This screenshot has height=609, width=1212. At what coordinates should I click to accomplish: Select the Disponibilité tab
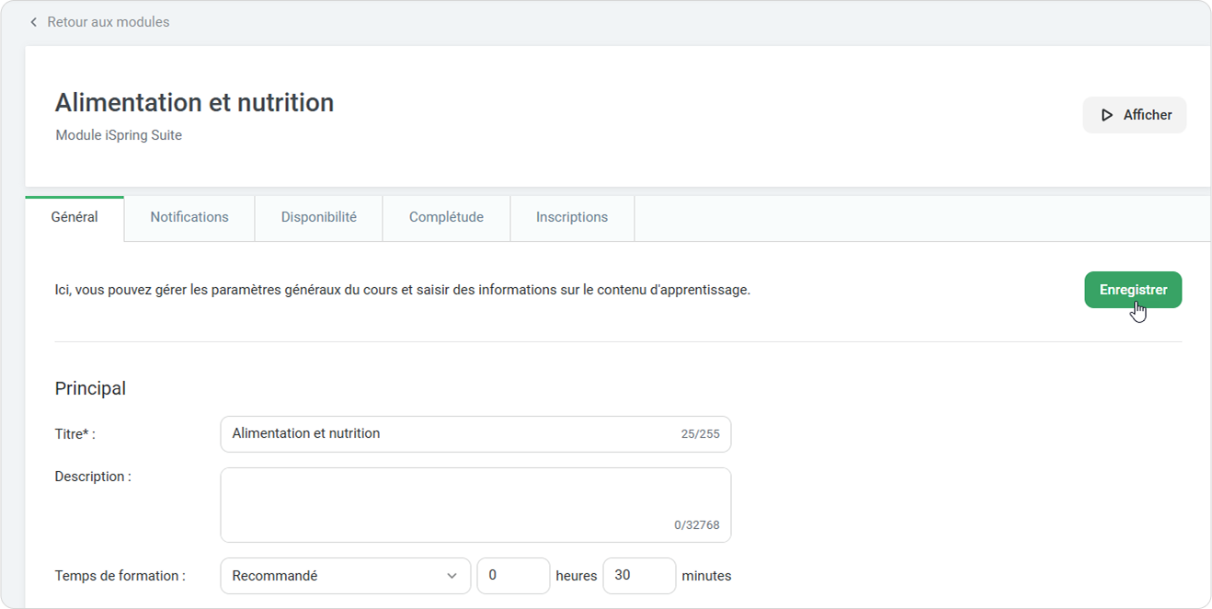[318, 218]
